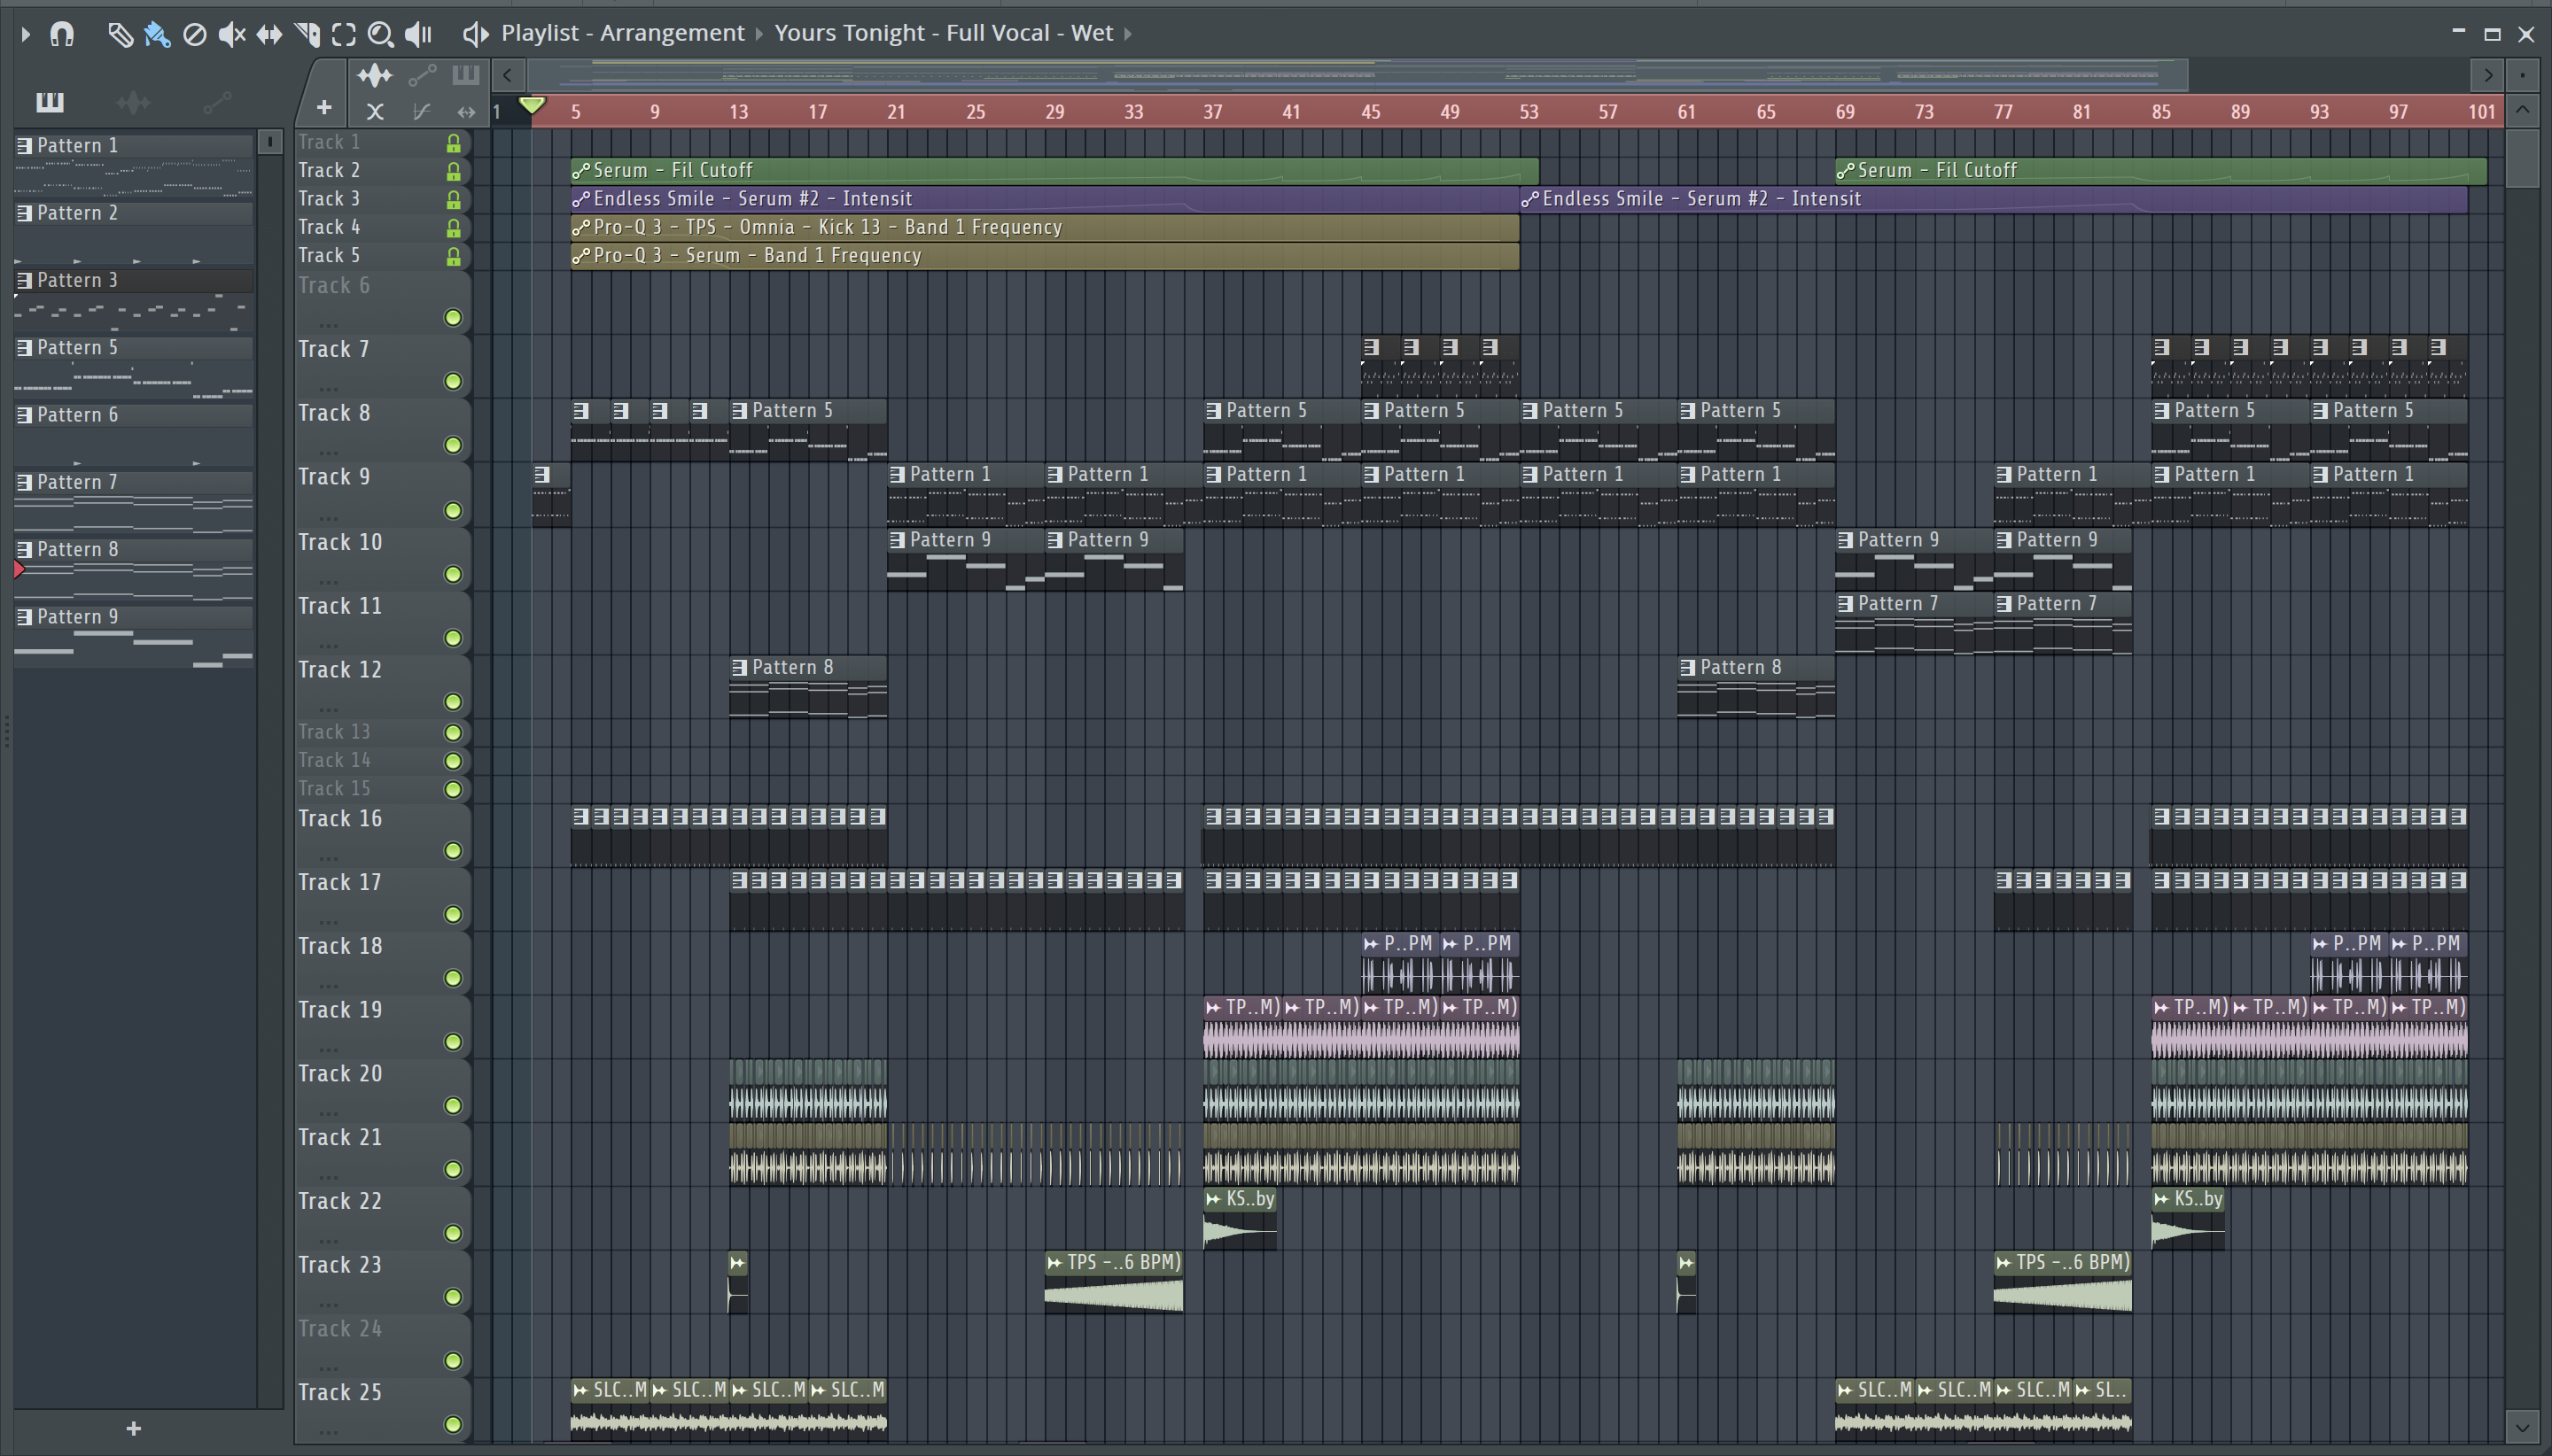Click the curve fade icon
The image size is (2552, 1456).
(421, 111)
